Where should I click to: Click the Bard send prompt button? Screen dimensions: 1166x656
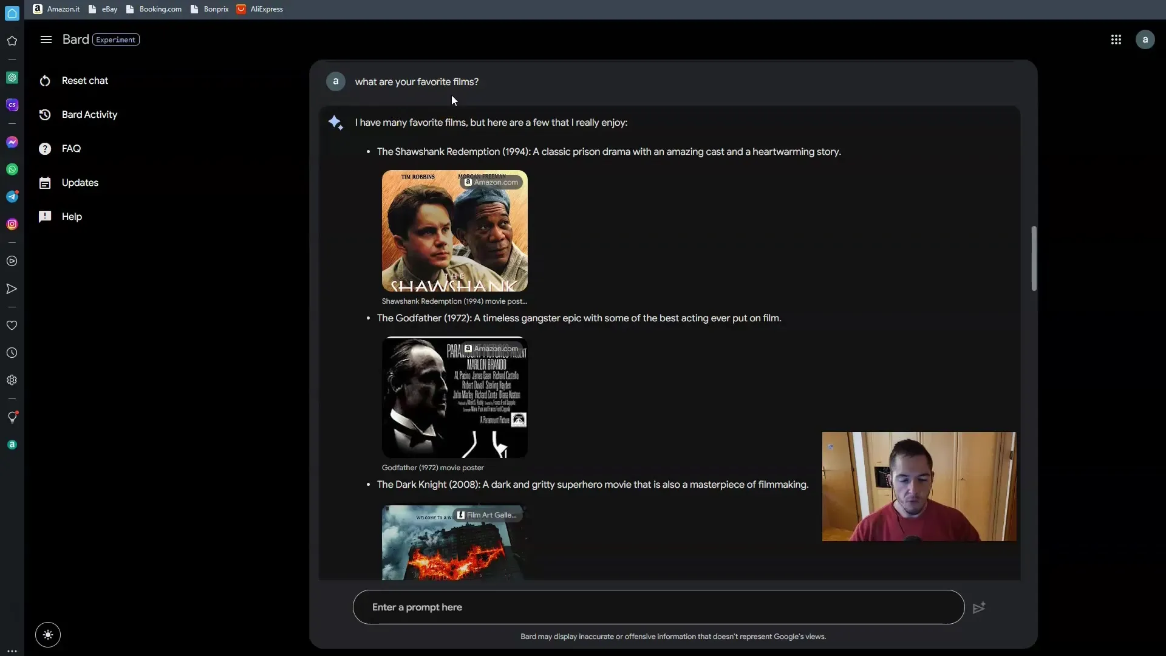coord(980,606)
